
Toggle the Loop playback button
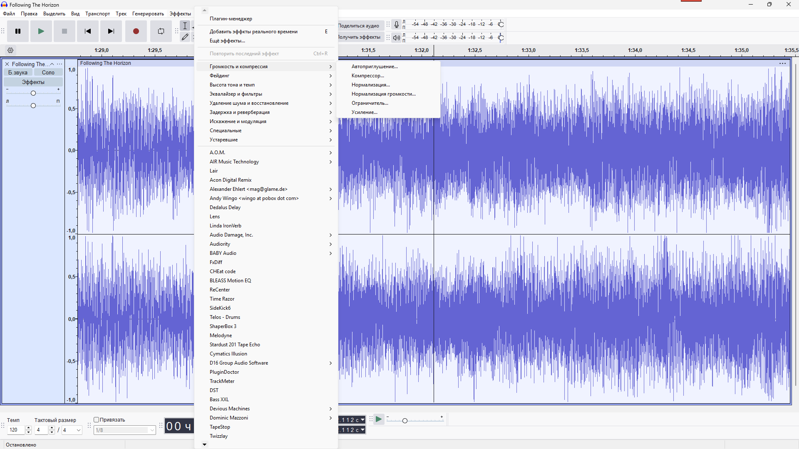point(161,31)
